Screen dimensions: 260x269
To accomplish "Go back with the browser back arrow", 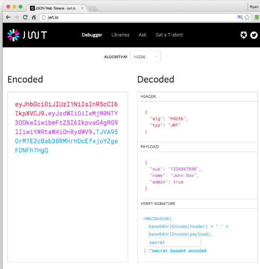I will [8, 17].
